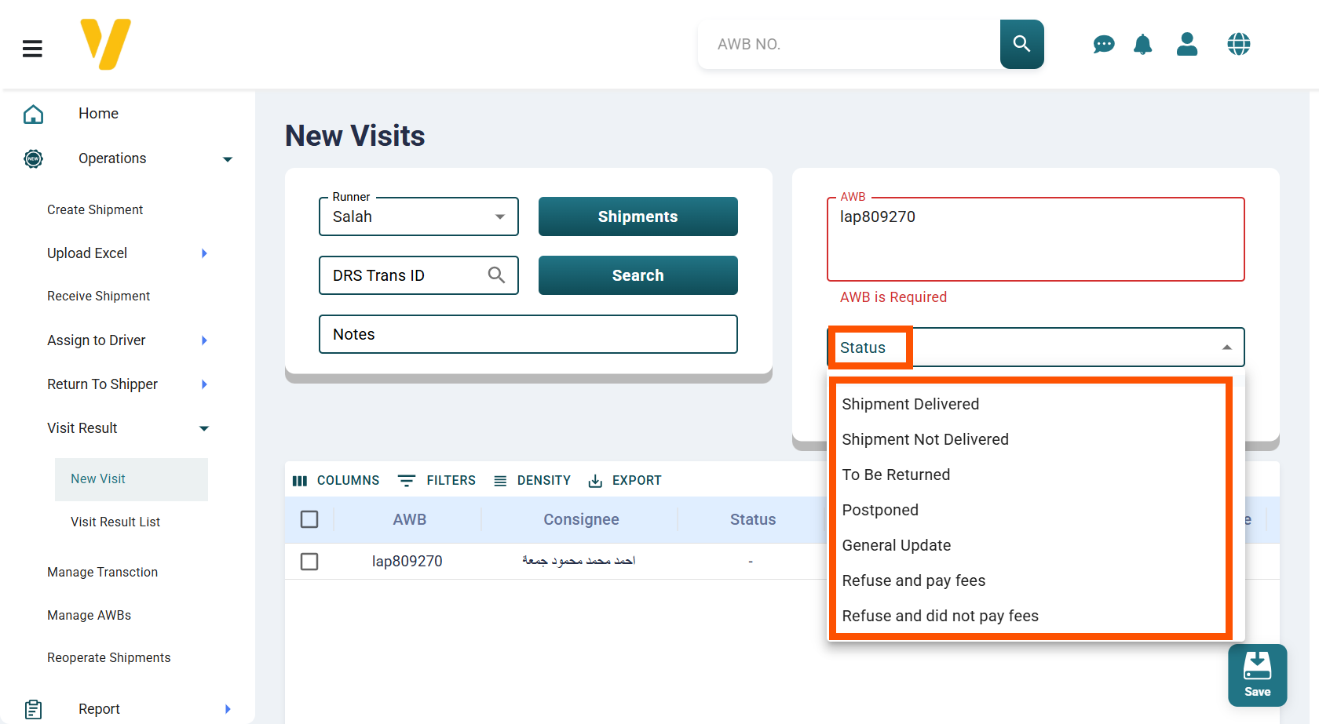Click the globe language icon
Image resolution: width=1319 pixels, height=724 pixels.
[x=1238, y=45]
